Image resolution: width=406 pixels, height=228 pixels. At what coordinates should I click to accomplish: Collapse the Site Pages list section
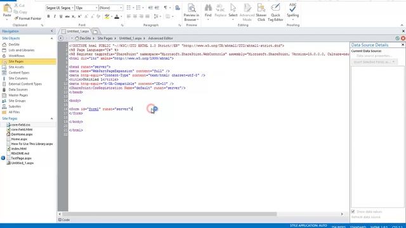[x=51, y=118]
